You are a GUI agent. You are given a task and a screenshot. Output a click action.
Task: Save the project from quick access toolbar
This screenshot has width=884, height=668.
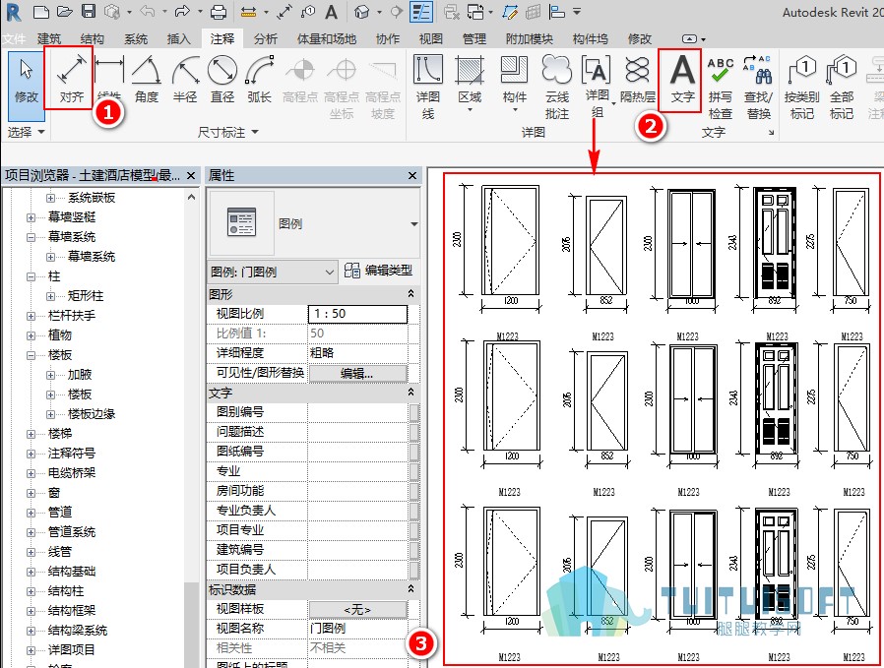click(88, 12)
